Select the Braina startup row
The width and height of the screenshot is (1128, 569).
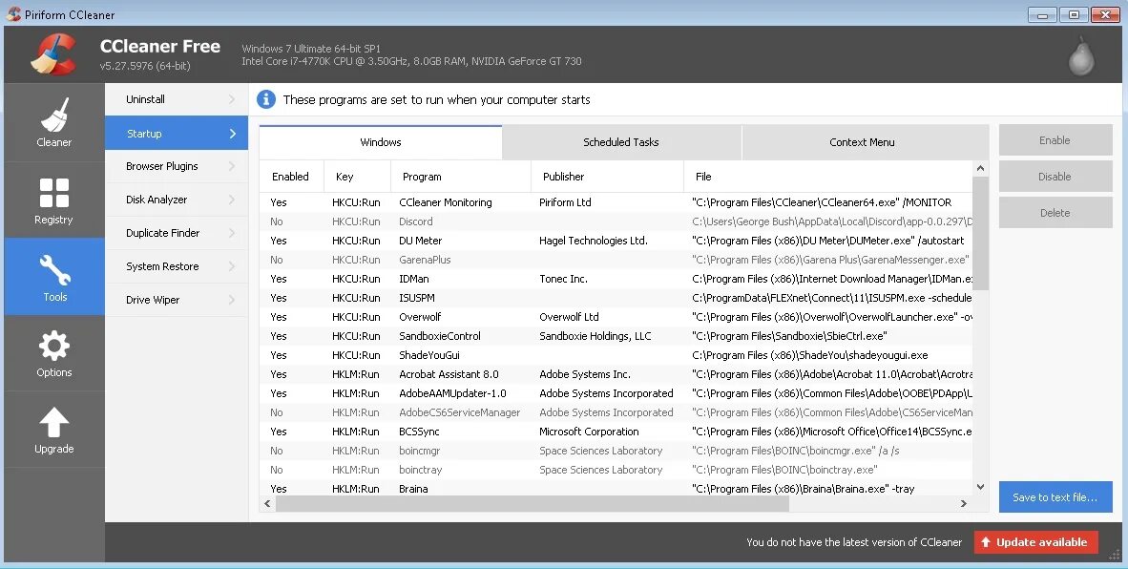[616, 489]
